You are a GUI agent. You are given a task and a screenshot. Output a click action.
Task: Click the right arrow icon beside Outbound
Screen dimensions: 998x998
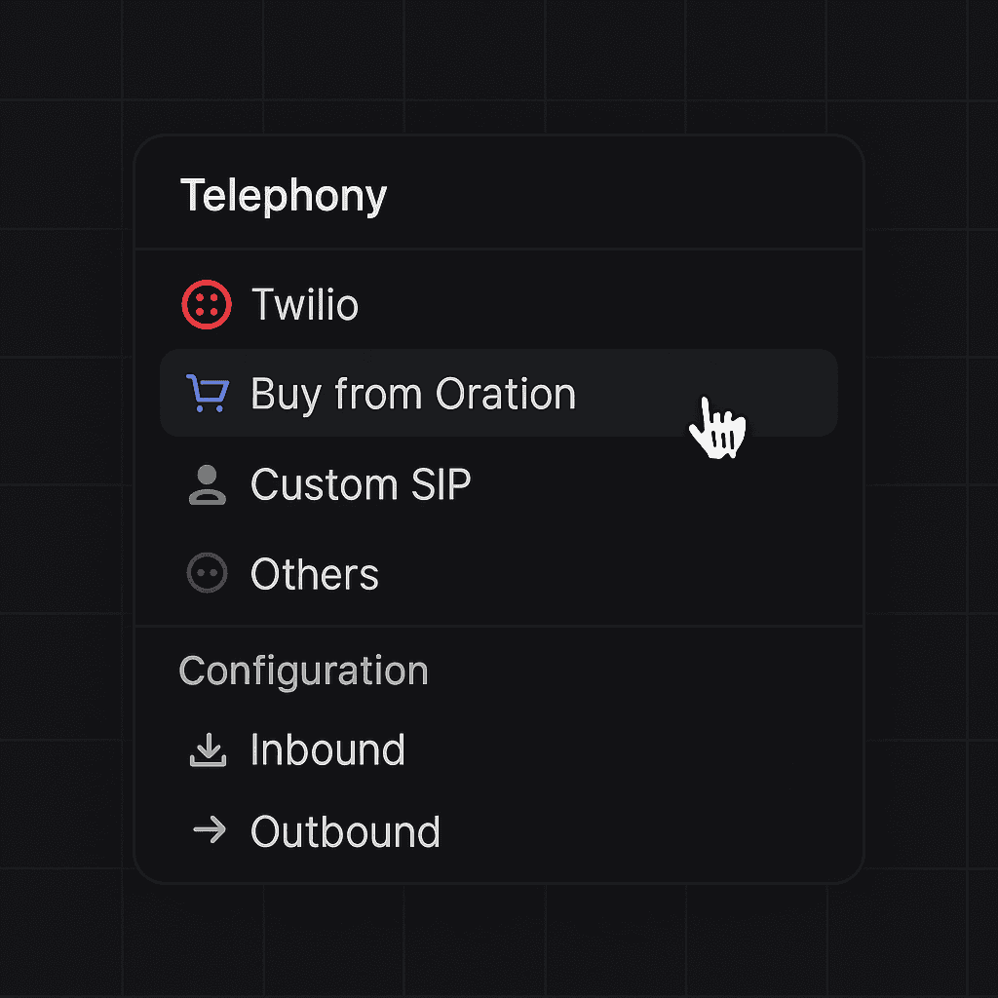[210, 831]
